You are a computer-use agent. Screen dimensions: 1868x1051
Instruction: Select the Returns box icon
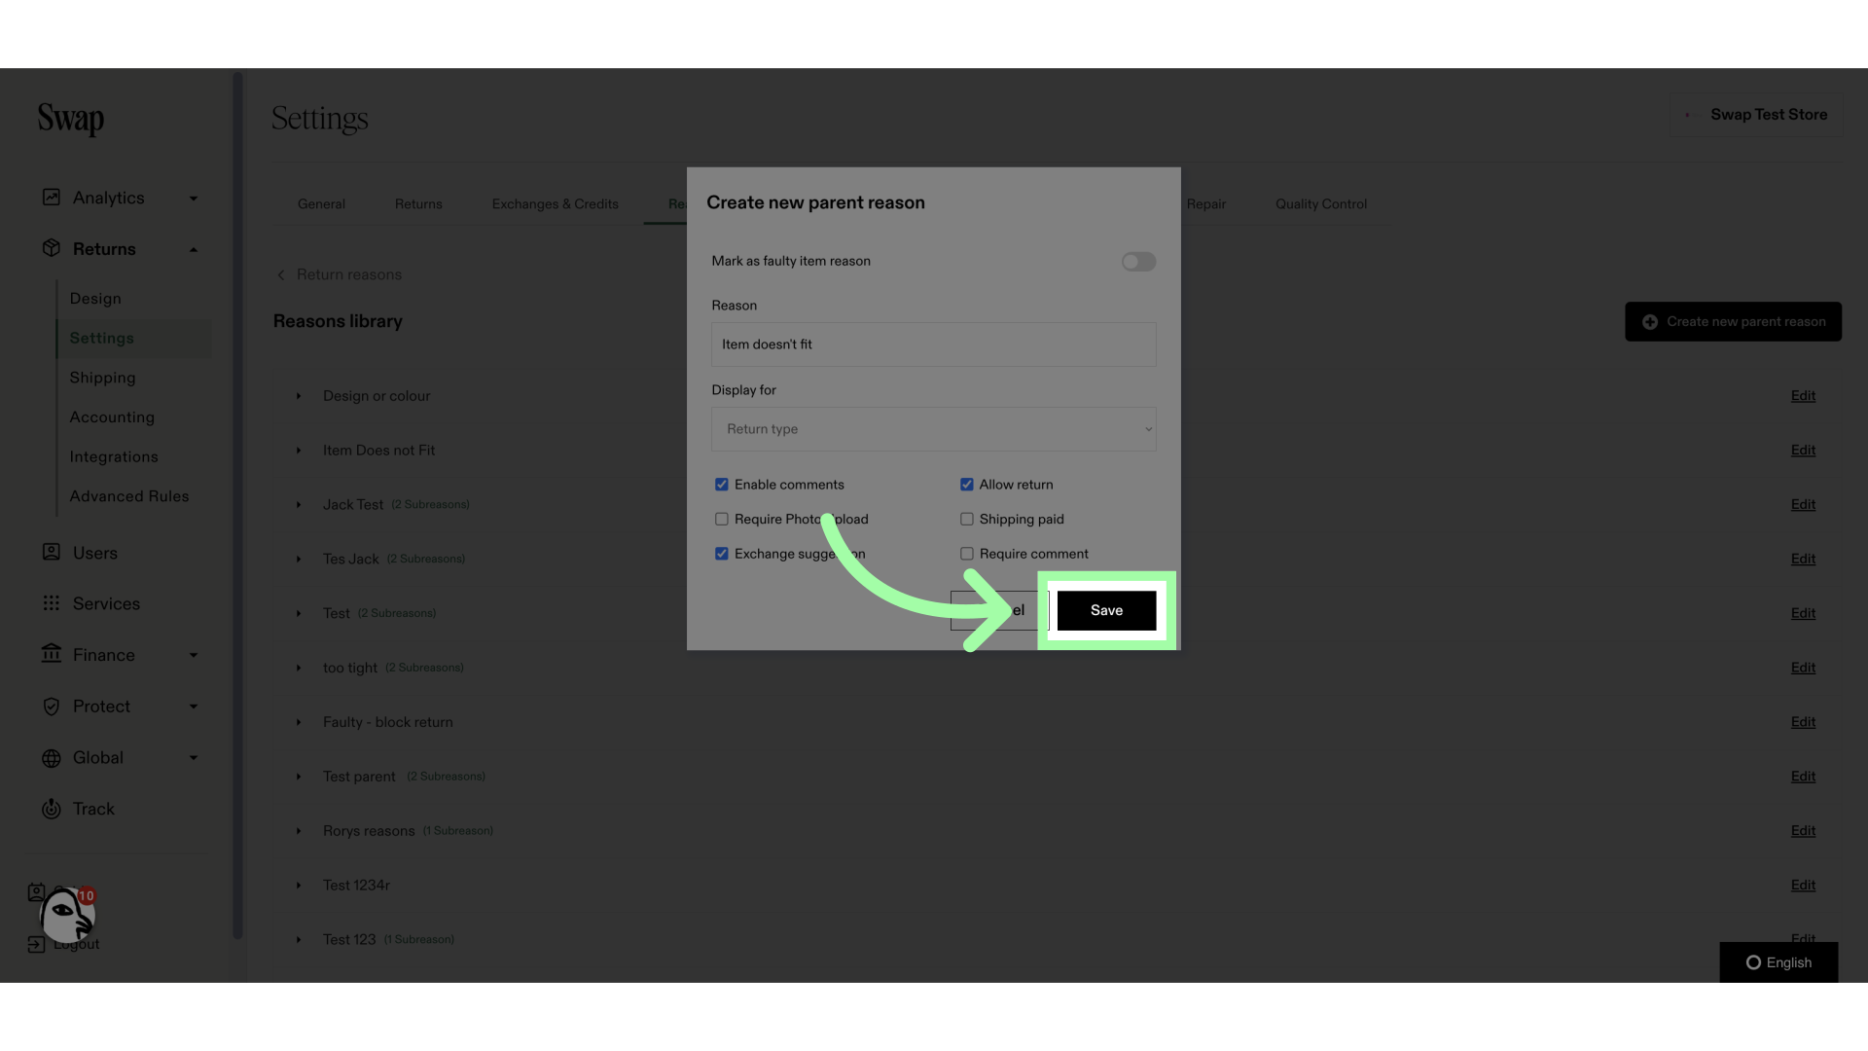[x=52, y=248]
